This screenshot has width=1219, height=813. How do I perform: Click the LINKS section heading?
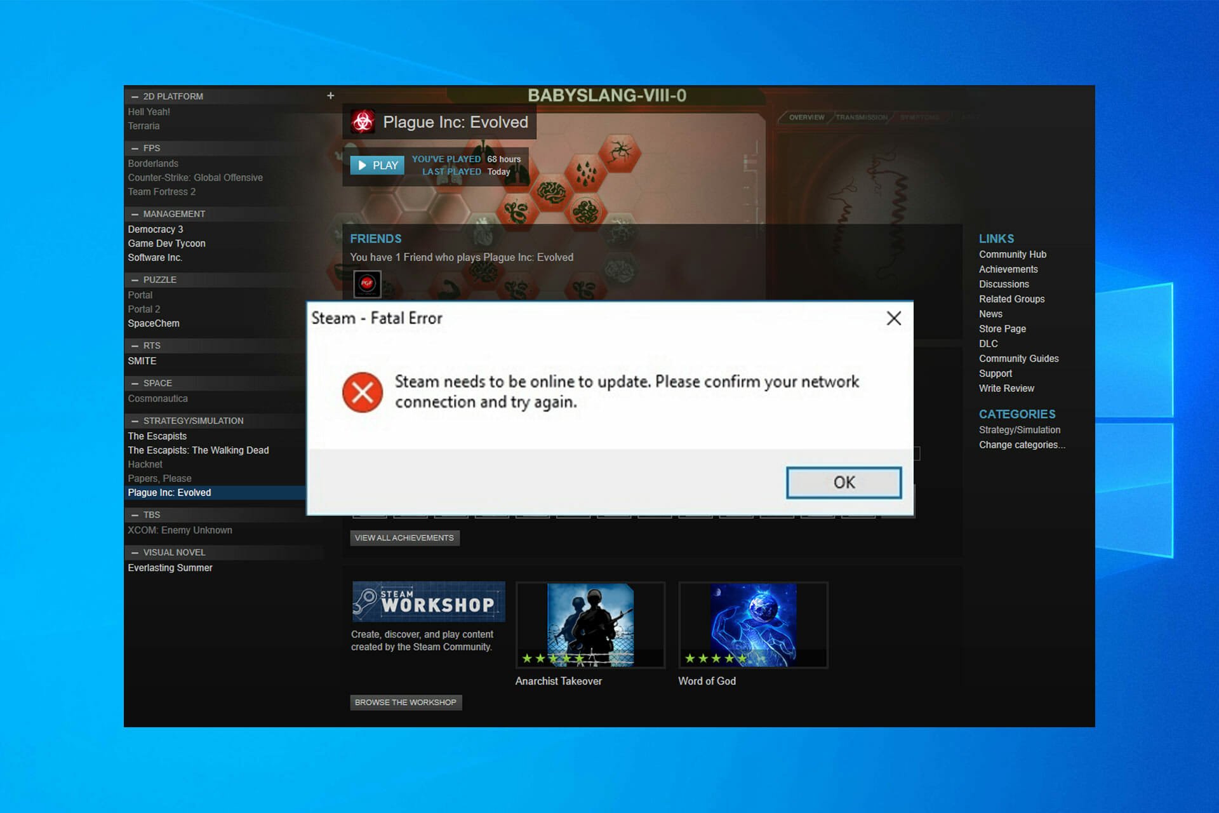point(997,239)
